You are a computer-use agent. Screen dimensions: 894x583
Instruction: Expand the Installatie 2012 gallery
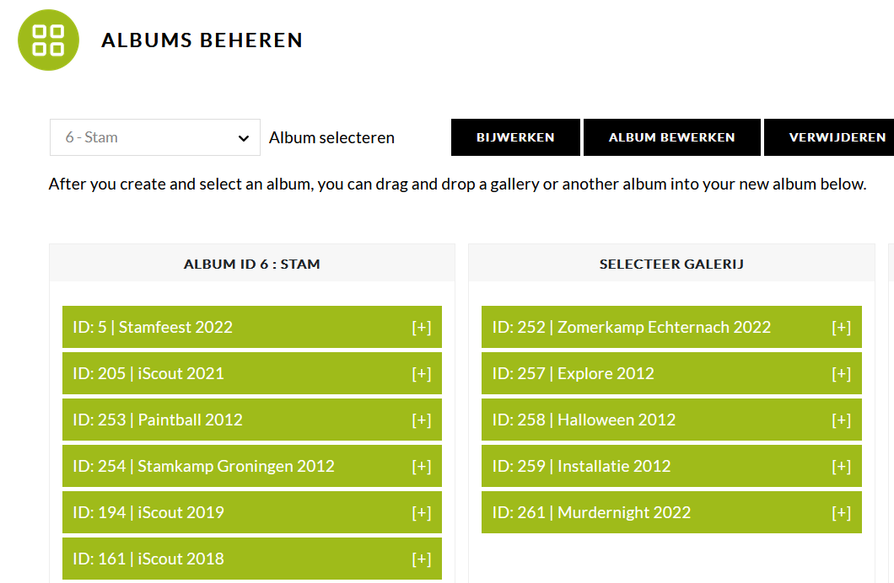pos(841,466)
